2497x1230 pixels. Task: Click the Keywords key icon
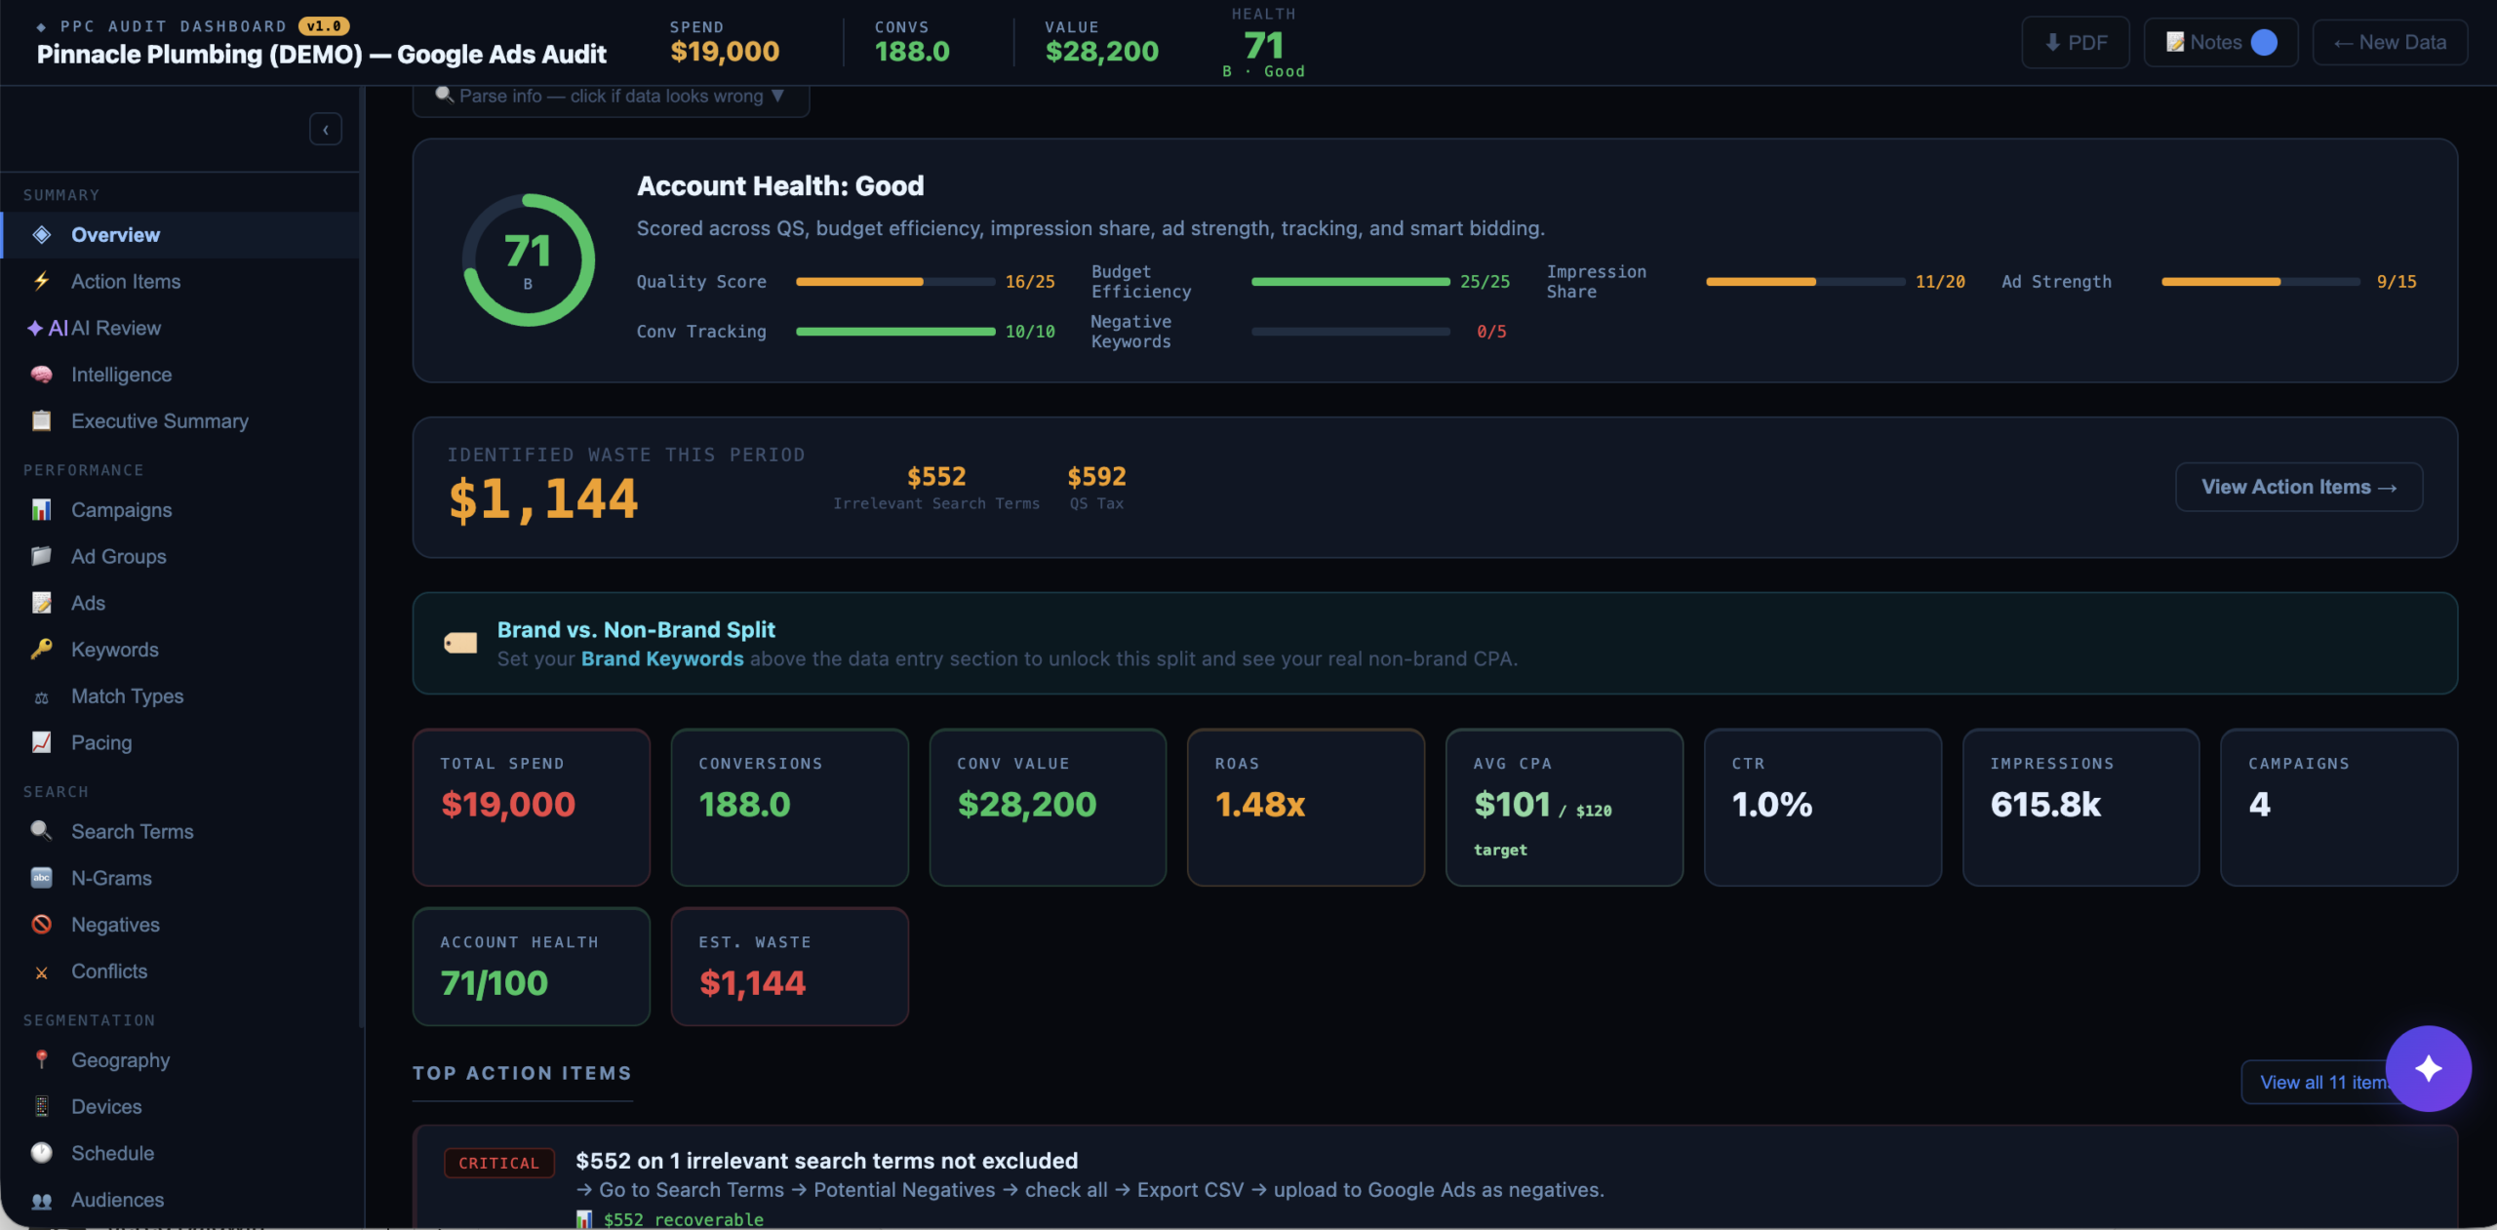tap(42, 649)
